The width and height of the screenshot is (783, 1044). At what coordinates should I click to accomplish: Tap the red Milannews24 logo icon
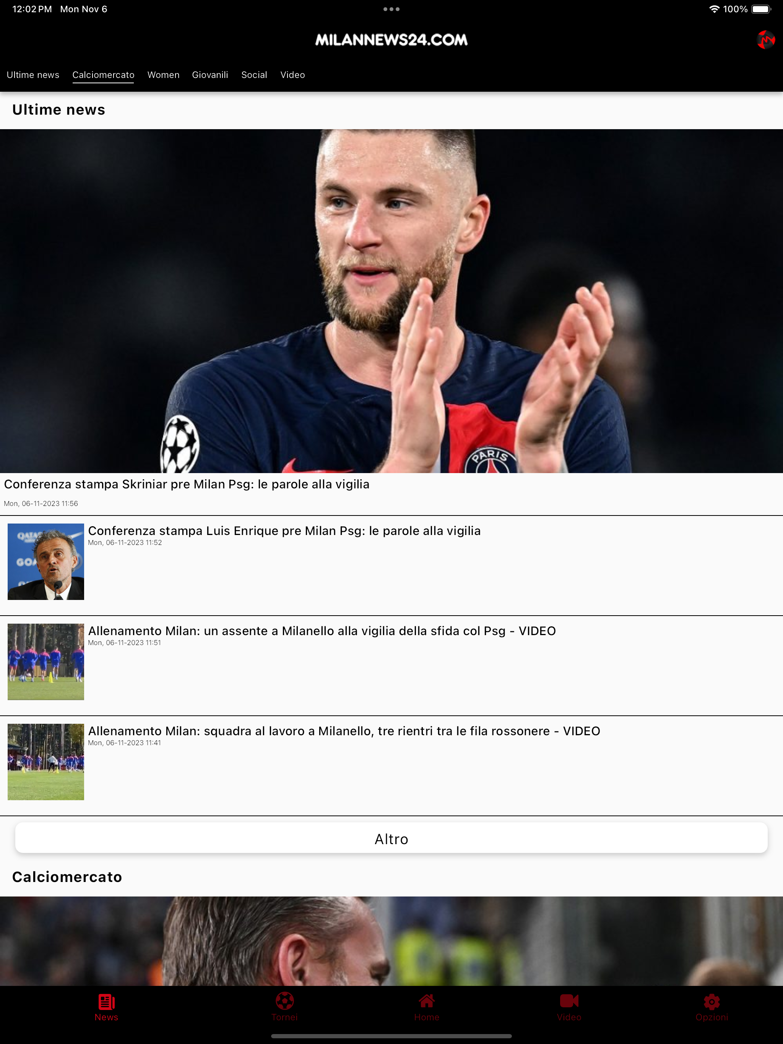point(765,40)
